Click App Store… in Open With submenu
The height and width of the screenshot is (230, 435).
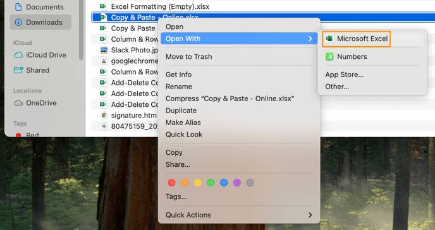[x=345, y=75]
